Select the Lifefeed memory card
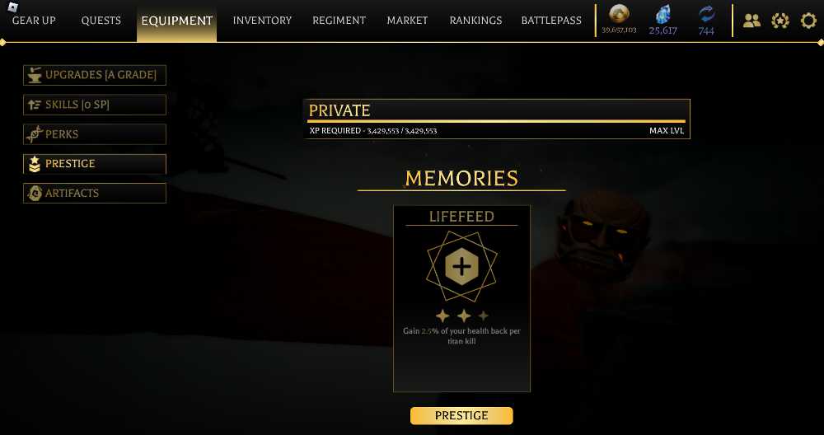 (461, 298)
